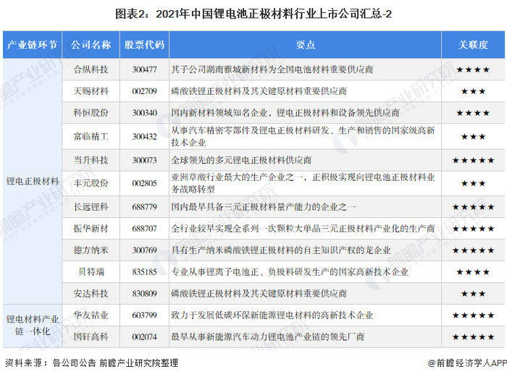Select company name '国轩高科'
The image size is (507, 377).
tap(91, 337)
